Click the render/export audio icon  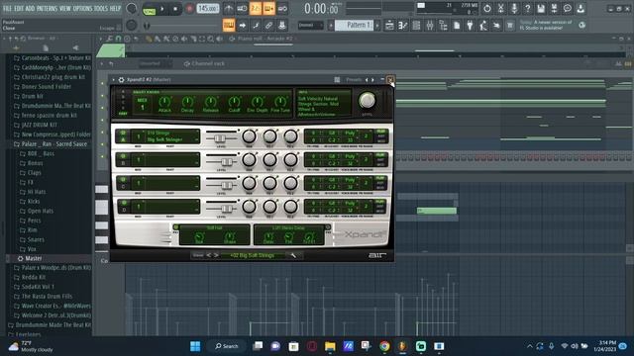pyautogui.click(x=554, y=8)
